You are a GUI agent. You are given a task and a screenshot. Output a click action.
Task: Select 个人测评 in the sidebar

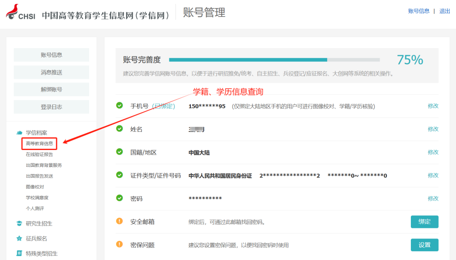point(35,208)
